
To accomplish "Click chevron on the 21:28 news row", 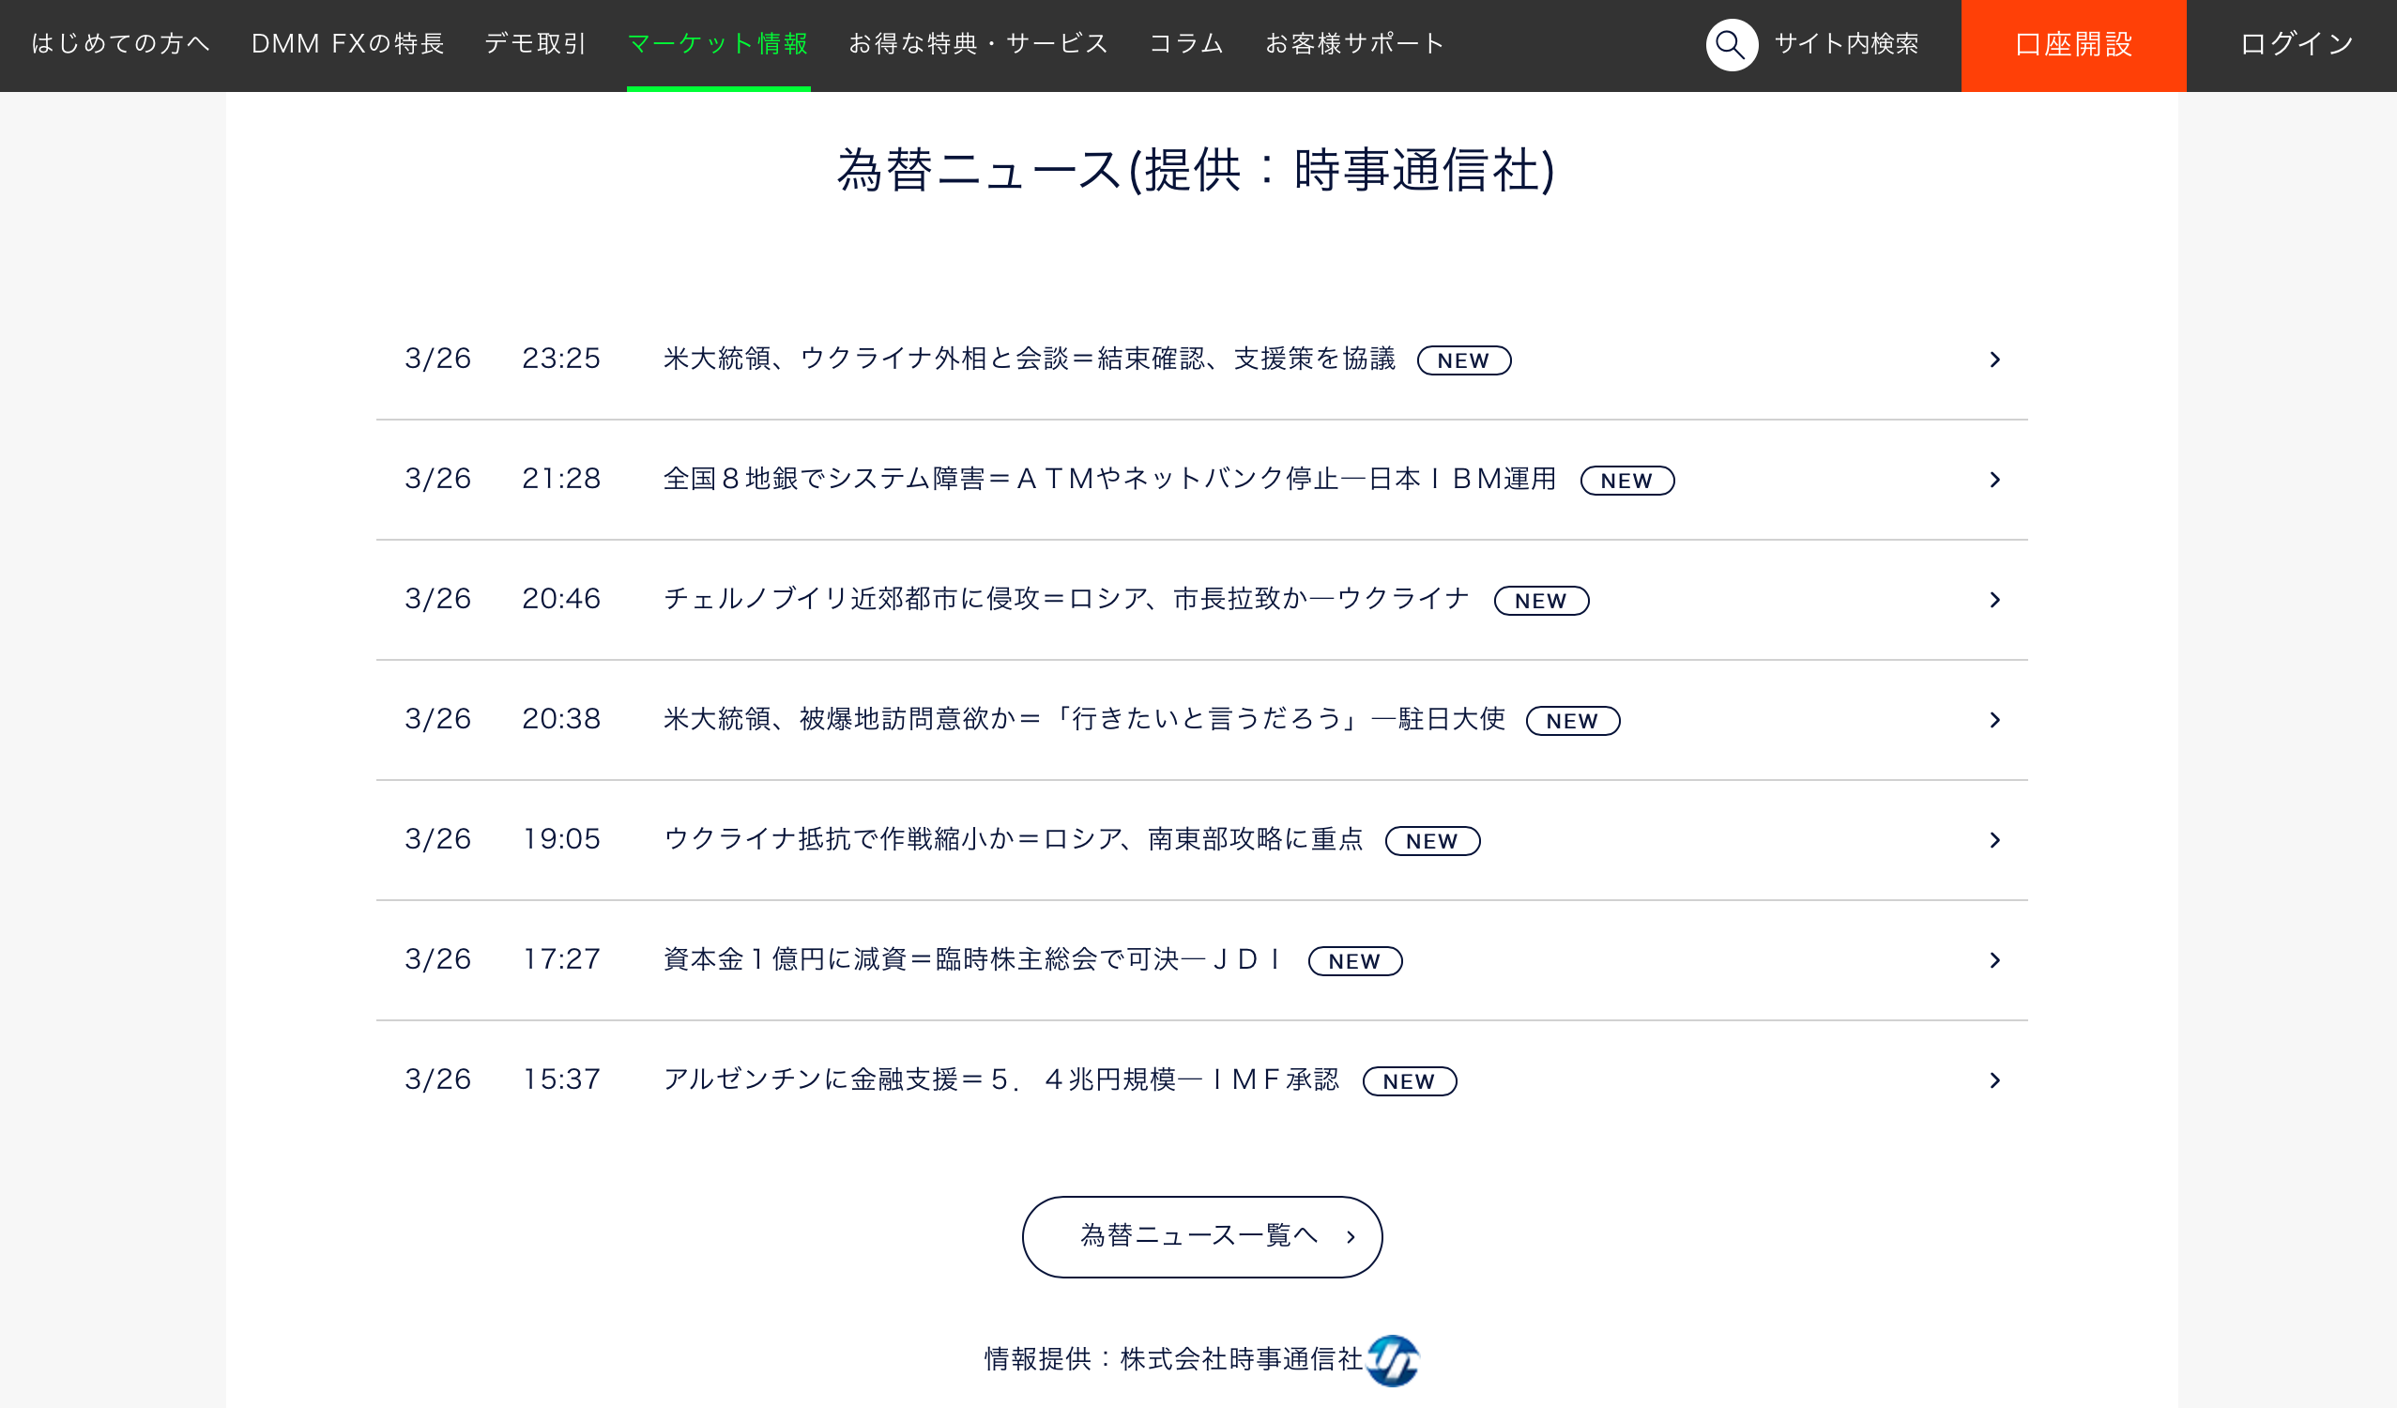I will [x=1994, y=480].
